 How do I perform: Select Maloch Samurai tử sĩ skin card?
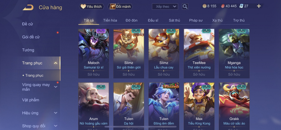(x=94, y=53)
